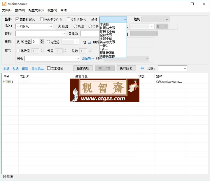Choose 全部大写 in conversion list
The width and height of the screenshot is (210, 181).
click(x=113, y=35)
